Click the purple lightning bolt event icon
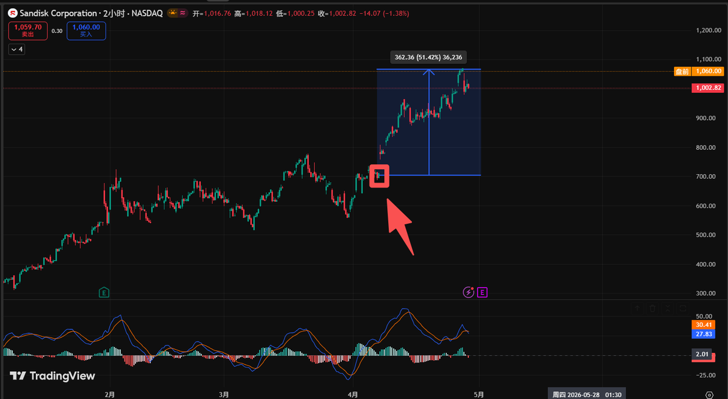728x399 pixels. 468,292
